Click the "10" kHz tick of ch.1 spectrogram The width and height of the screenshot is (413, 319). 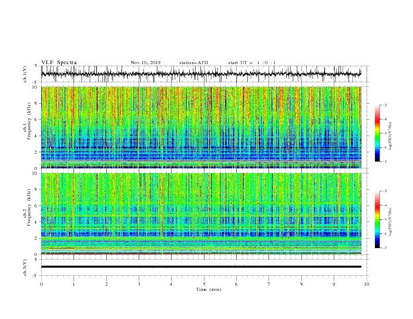point(35,87)
